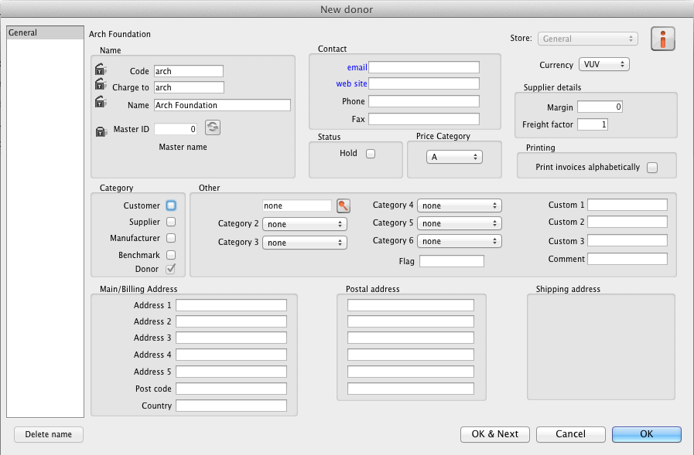
Task: Open the Currency VUV dropdown
Action: [603, 64]
